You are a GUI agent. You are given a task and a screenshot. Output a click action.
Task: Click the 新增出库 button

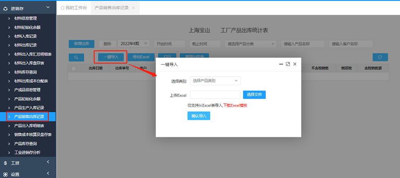pyautogui.click(x=81, y=44)
